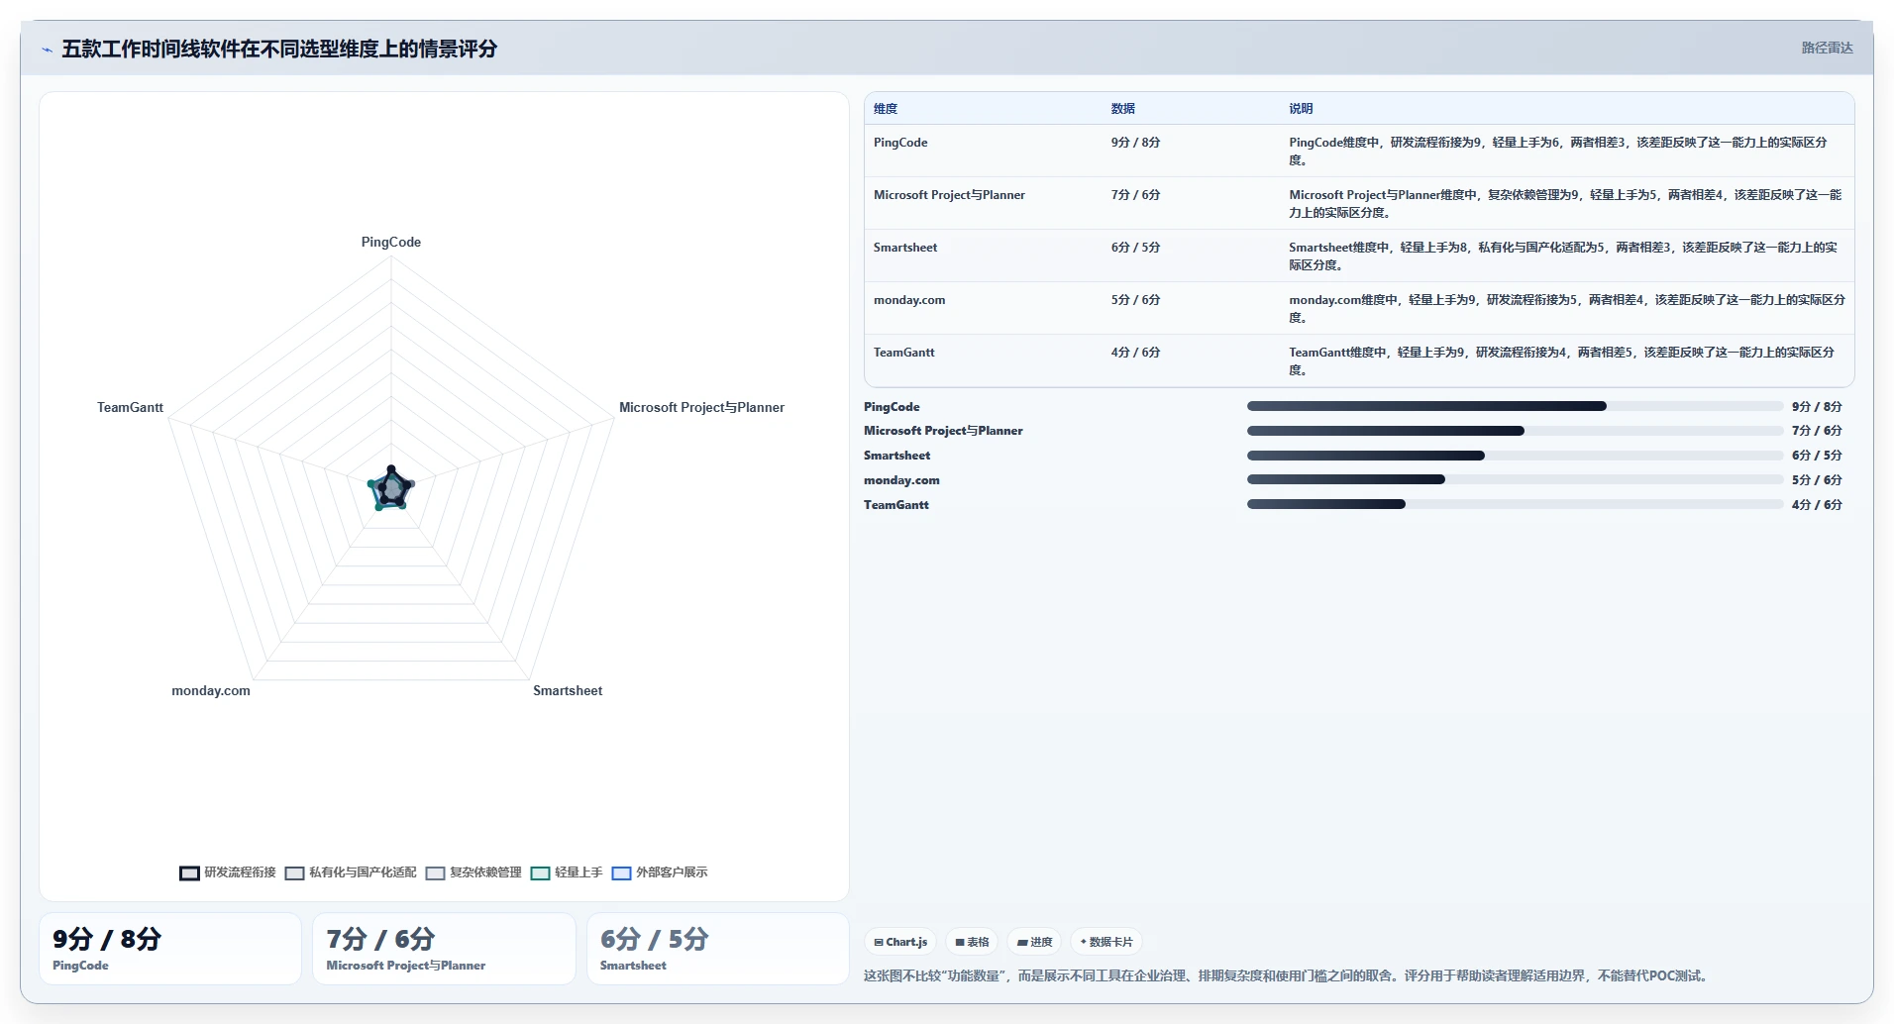
Task: Click the Chart.js tag chip
Action: point(900,942)
